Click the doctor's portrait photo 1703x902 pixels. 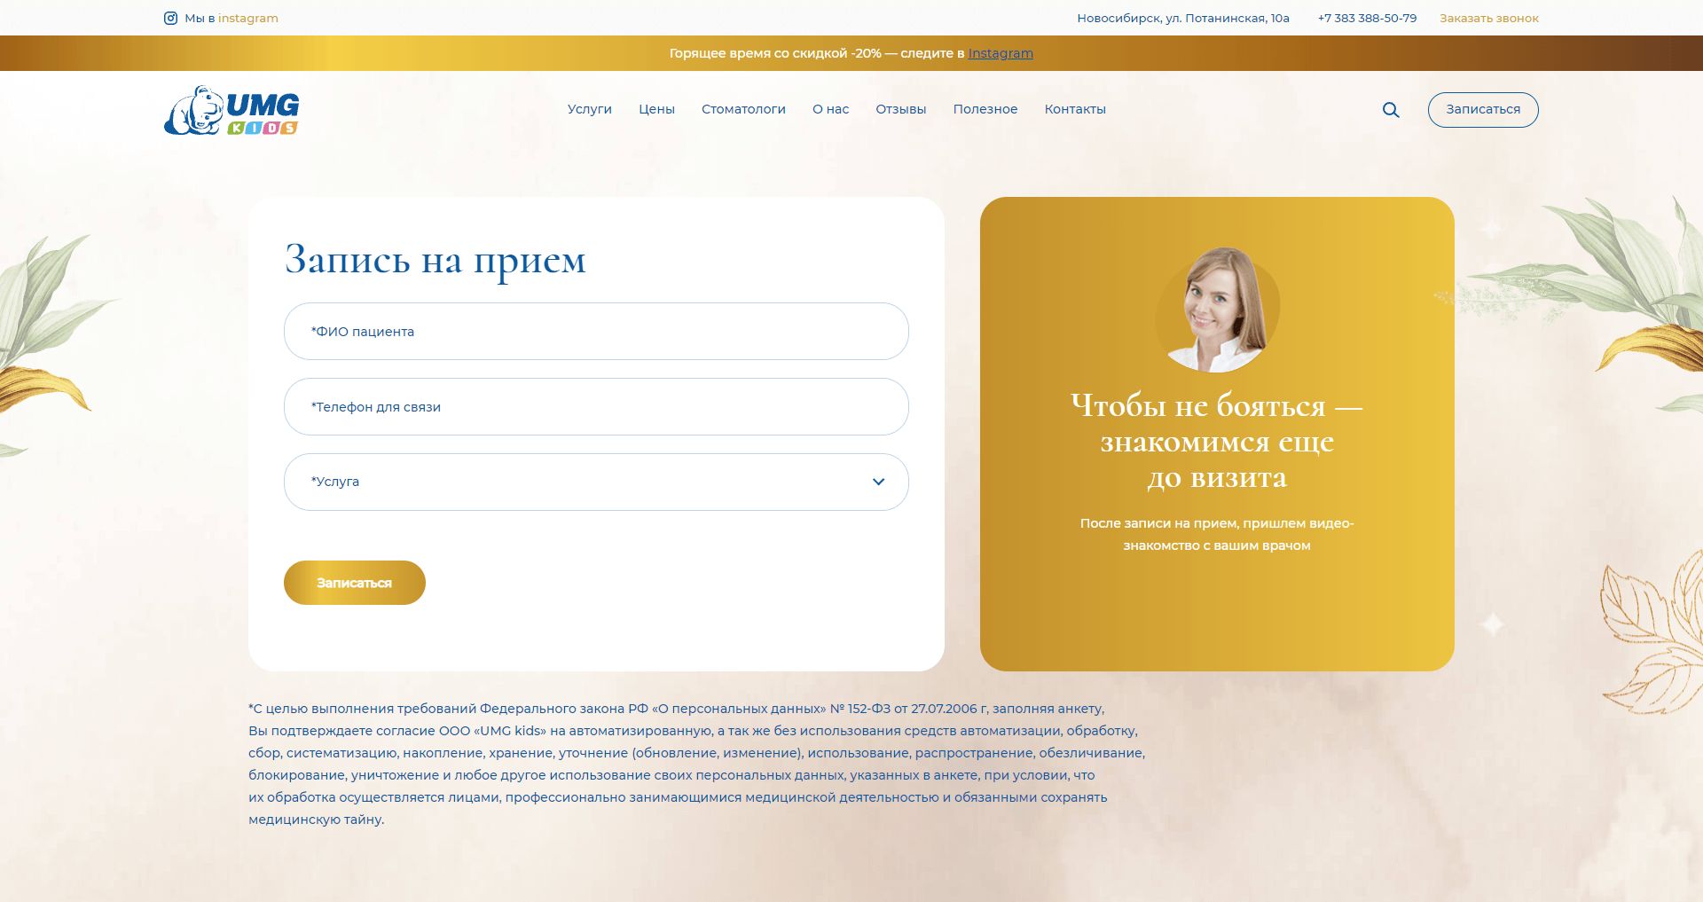pyautogui.click(x=1217, y=310)
